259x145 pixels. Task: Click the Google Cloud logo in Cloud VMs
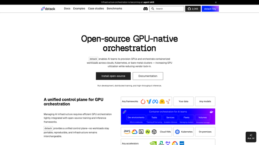[134, 132]
